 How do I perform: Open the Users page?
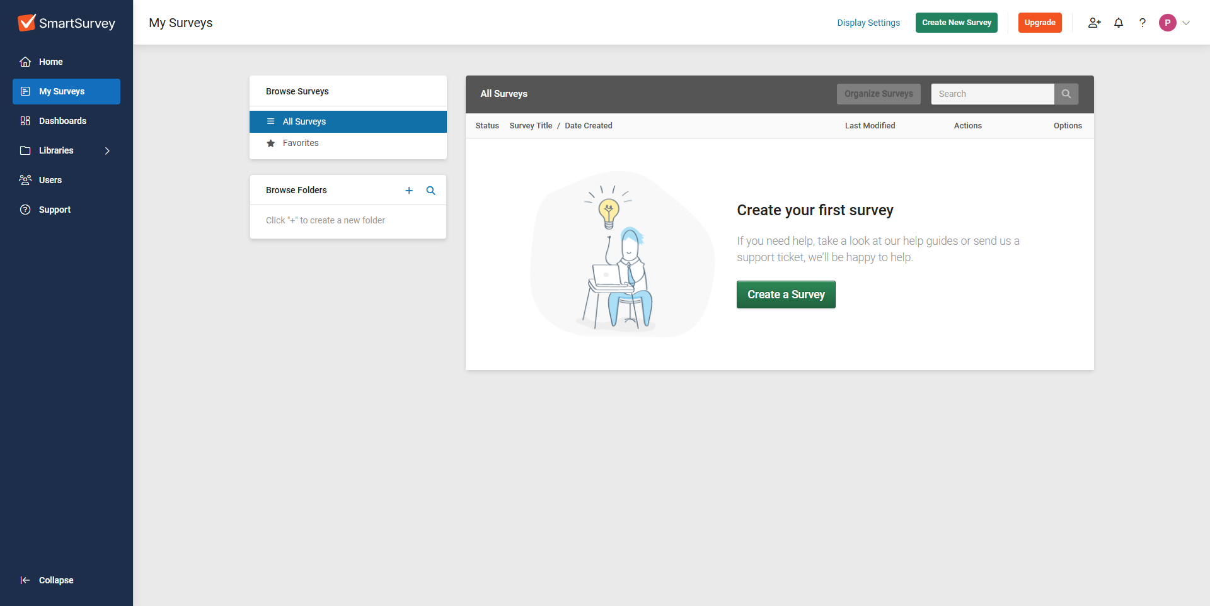pyautogui.click(x=50, y=180)
